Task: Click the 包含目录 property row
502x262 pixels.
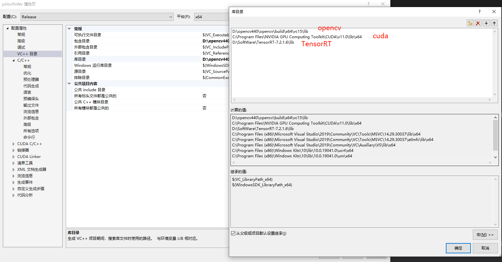Action: (148, 41)
